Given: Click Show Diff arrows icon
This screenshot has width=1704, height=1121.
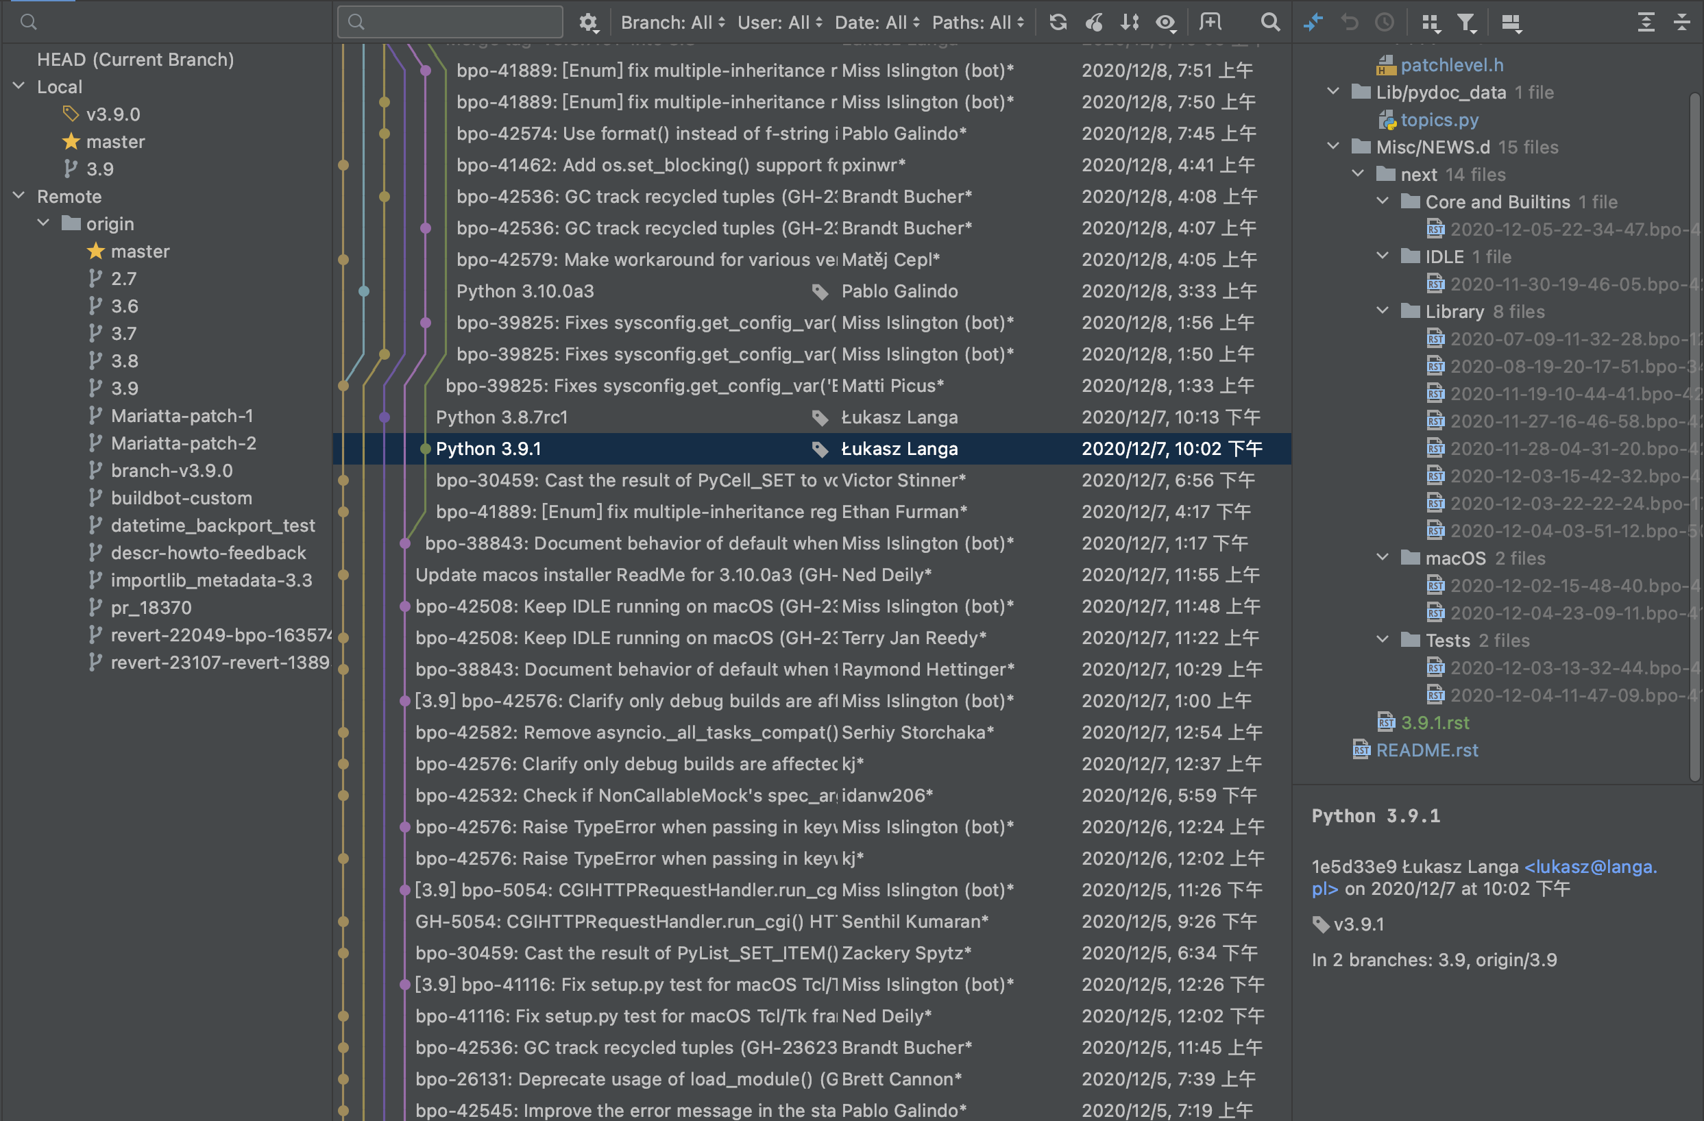Looking at the screenshot, I should pyautogui.click(x=1313, y=22).
